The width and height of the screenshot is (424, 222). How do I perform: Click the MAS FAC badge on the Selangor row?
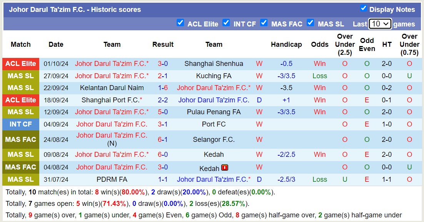click(x=20, y=139)
